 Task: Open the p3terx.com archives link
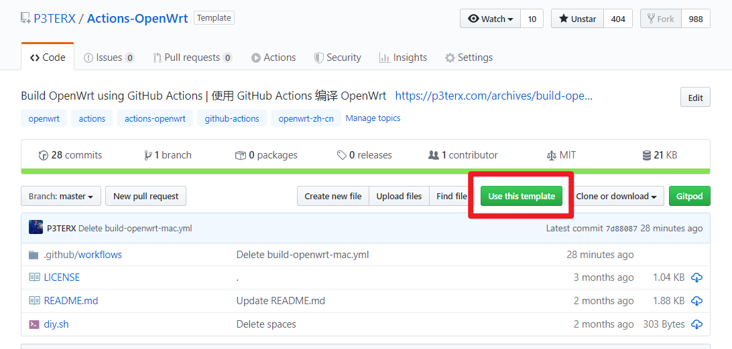(x=494, y=96)
